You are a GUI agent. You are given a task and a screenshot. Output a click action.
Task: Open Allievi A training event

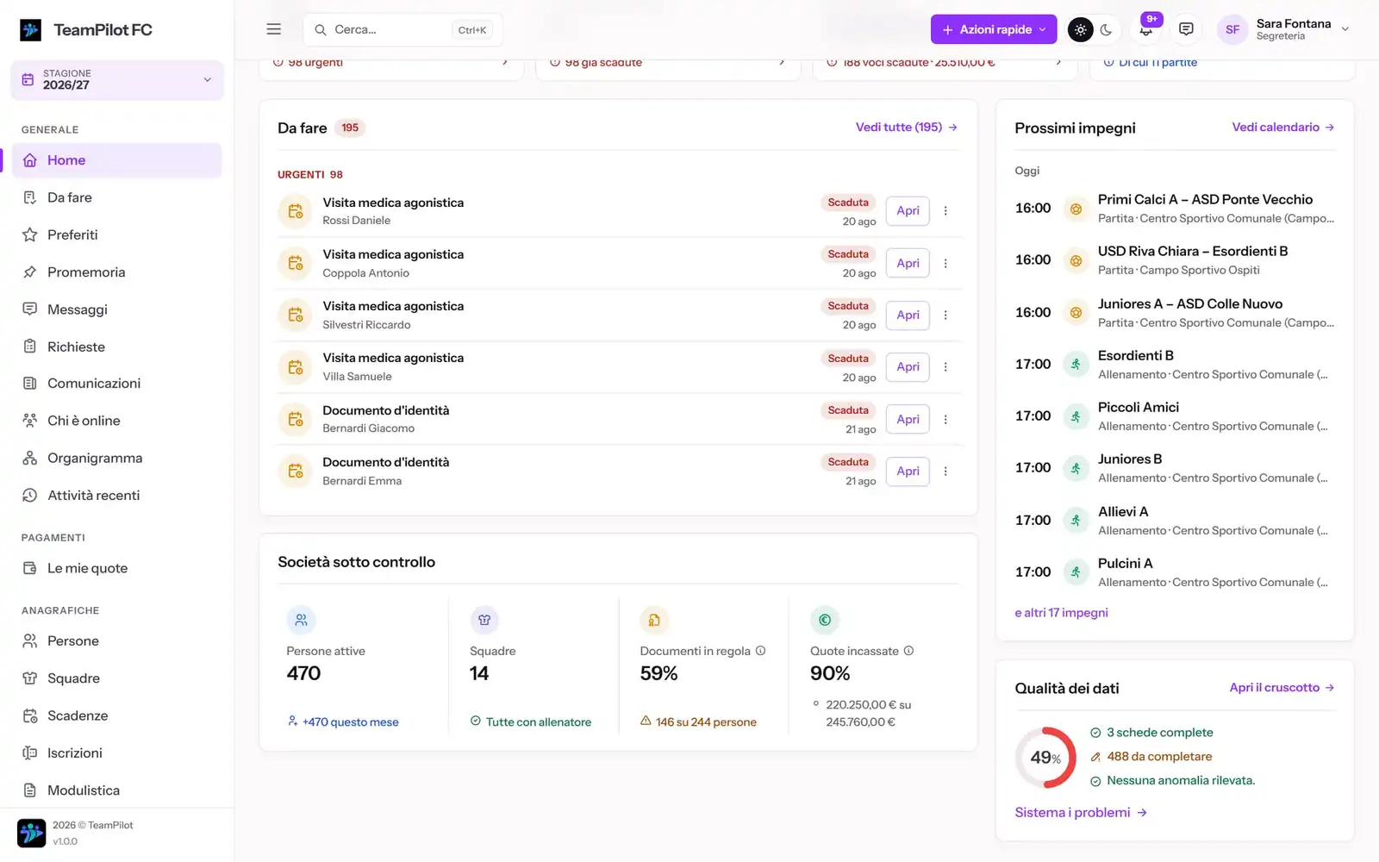[1175, 521]
